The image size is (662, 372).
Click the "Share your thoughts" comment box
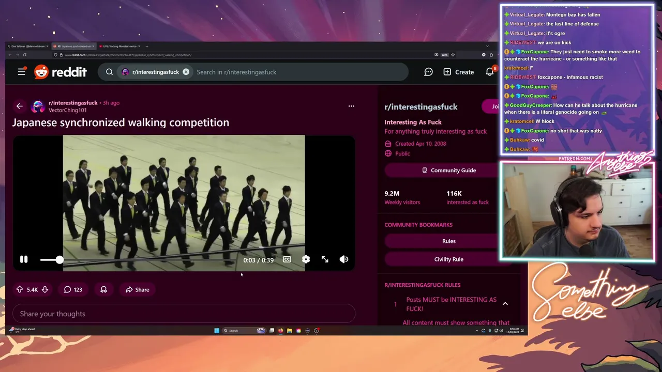tap(184, 314)
